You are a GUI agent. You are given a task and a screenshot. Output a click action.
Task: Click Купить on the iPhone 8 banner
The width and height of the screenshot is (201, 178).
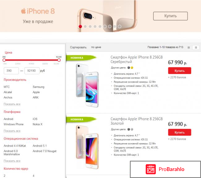170,16
